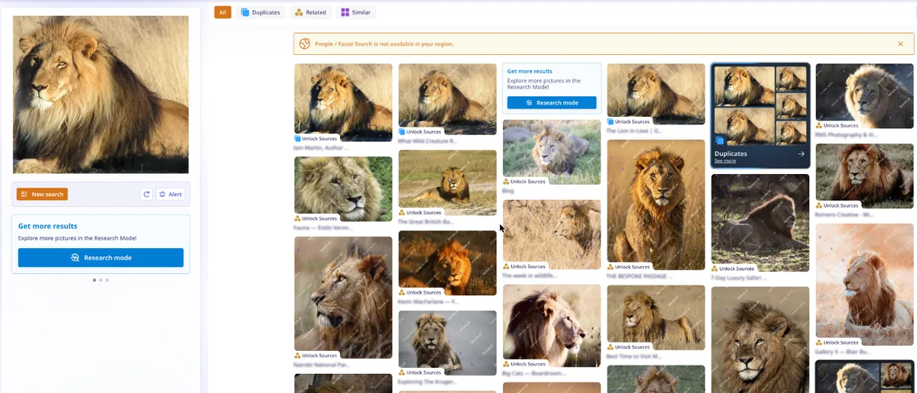Unlock Sources for The Lion in Love result
Screen dimensions: 917x393
pyautogui.click(x=629, y=121)
